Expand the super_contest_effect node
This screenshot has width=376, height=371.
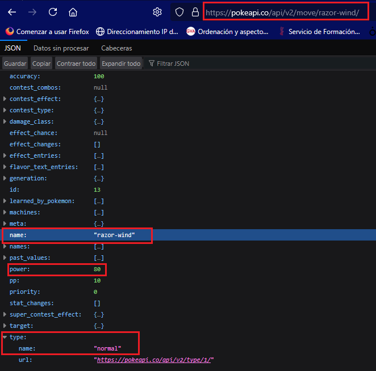[x=5, y=314]
